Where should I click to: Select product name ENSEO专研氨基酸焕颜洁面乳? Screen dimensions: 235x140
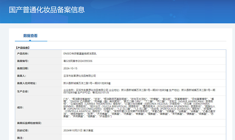(x=80, y=54)
